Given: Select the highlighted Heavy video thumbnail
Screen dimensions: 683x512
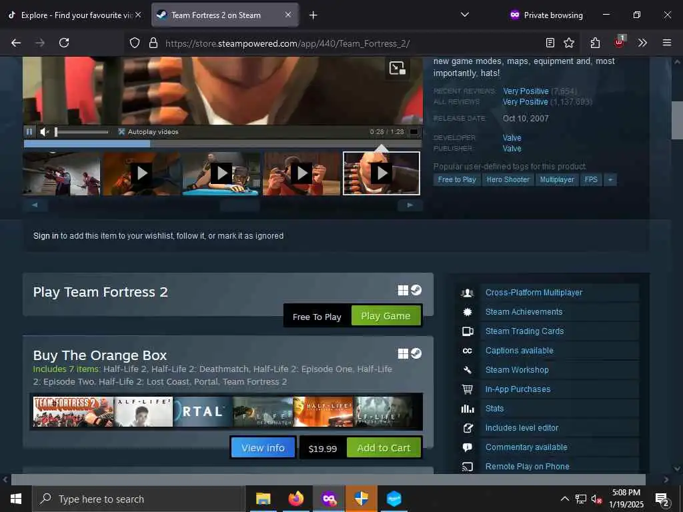Looking at the screenshot, I should coord(382,173).
